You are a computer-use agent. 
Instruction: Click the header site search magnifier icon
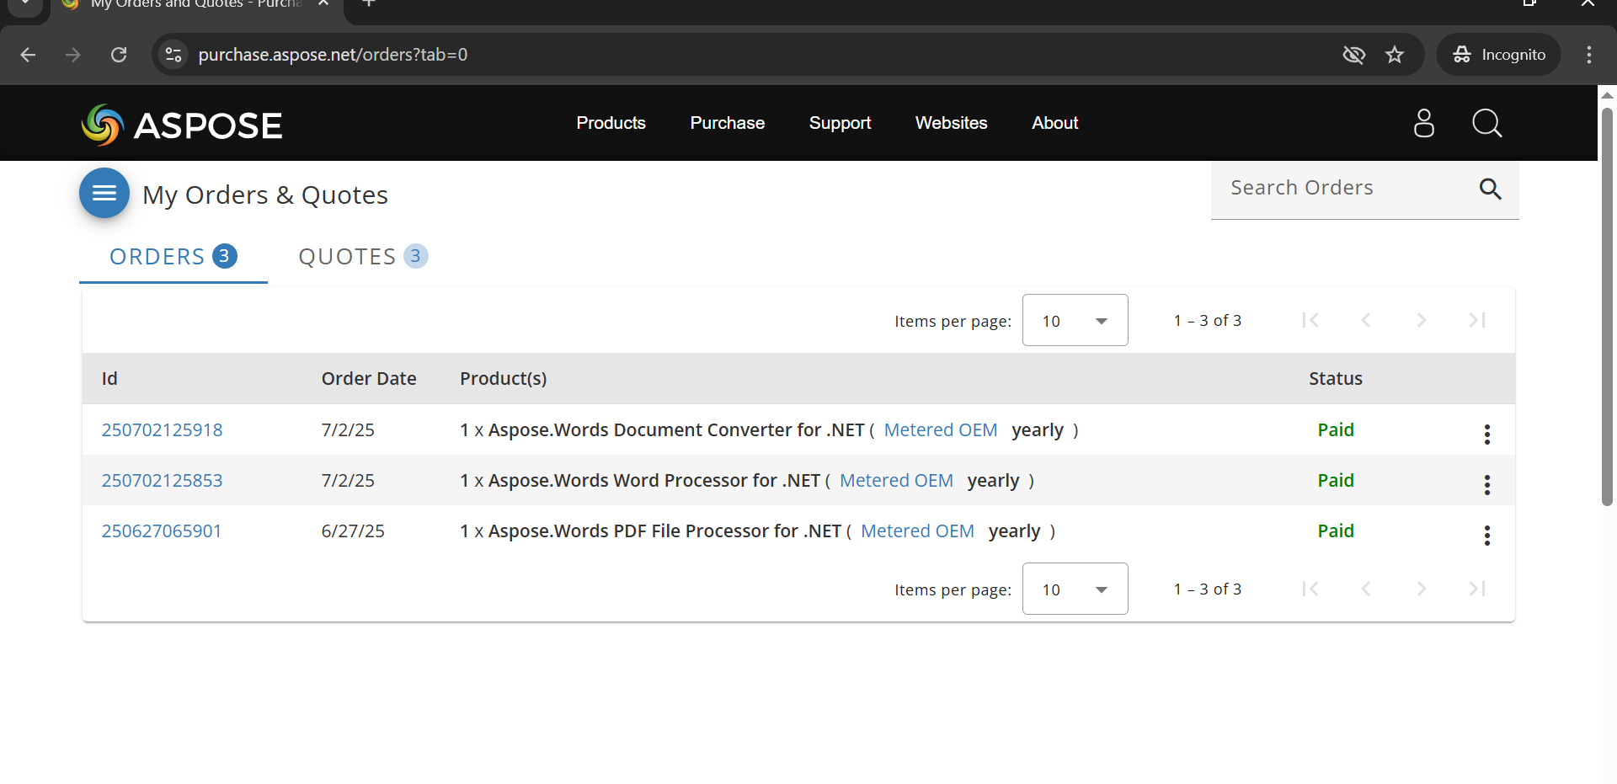coord(1486,123)
